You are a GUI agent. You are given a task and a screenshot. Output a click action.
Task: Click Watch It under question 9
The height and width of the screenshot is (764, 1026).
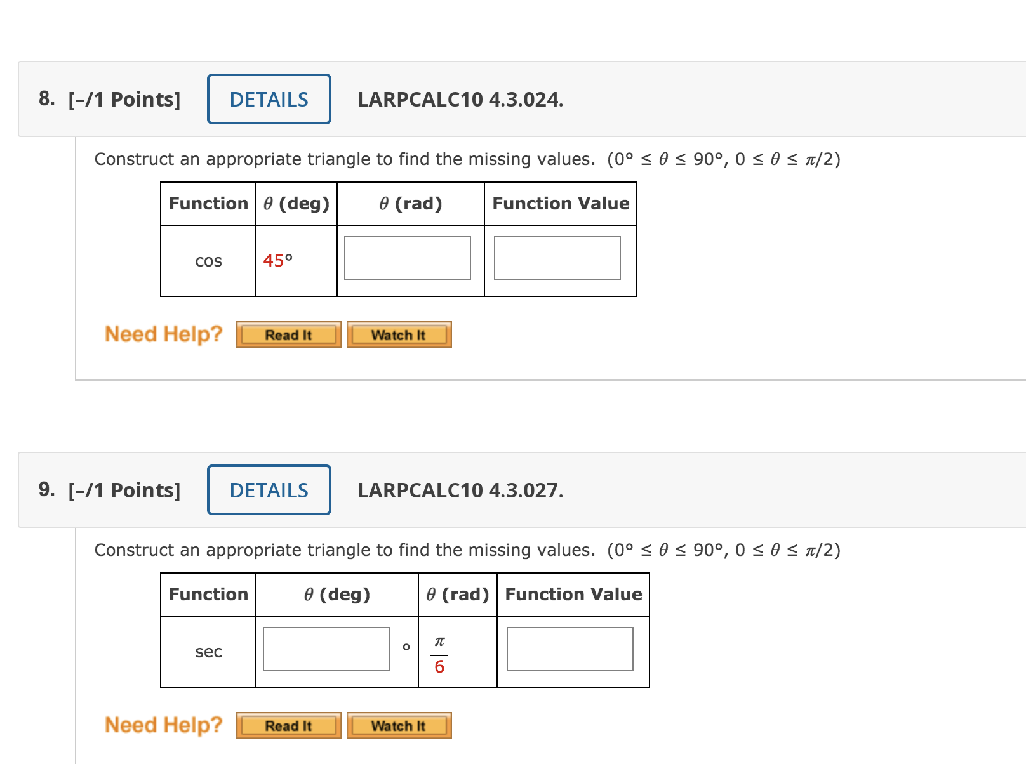pyautogui.click(x=399, y=725)
